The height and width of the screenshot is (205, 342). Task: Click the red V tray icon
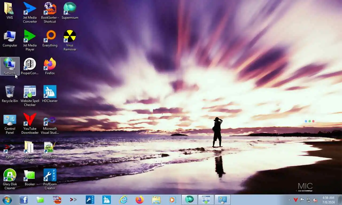point(296,200)
